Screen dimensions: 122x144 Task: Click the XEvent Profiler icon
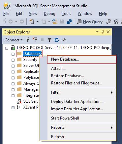click(x=19, y=107)
